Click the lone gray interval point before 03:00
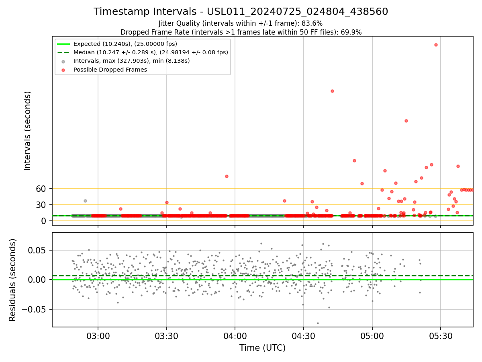The width and height of the screenshot is (482, 362). pyautogui.click(x=85, y=201)
